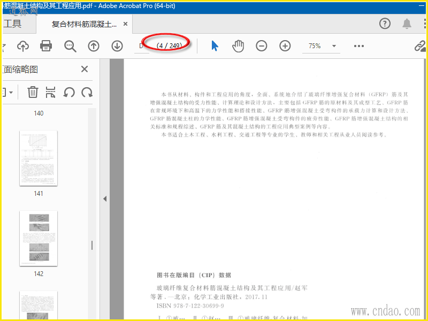Close the page thumbnails panel
The width and height of the screenshot is (428, 321).
coord(85,69)
